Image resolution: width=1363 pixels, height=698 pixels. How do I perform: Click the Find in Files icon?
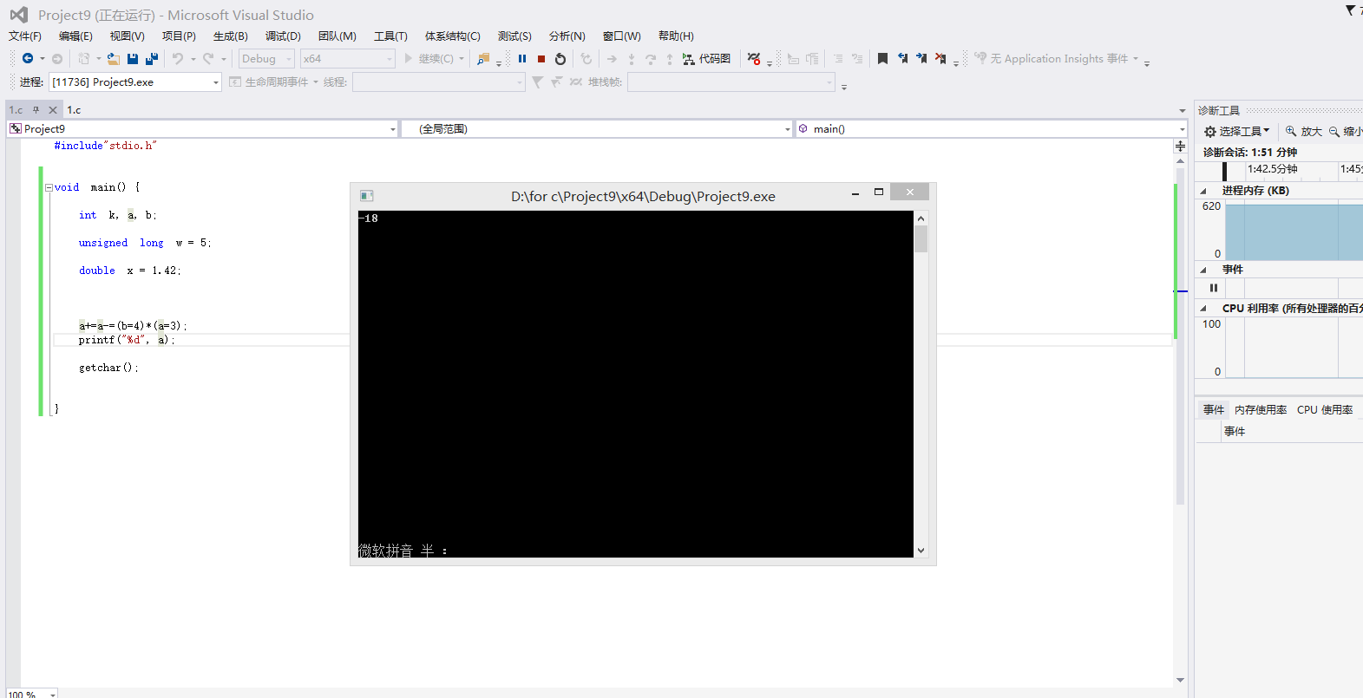click(x=483, y=59)
